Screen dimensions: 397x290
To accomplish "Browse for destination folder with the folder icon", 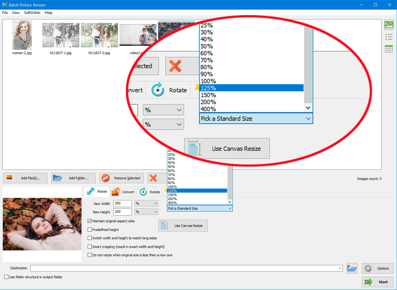I will point(352,268).
